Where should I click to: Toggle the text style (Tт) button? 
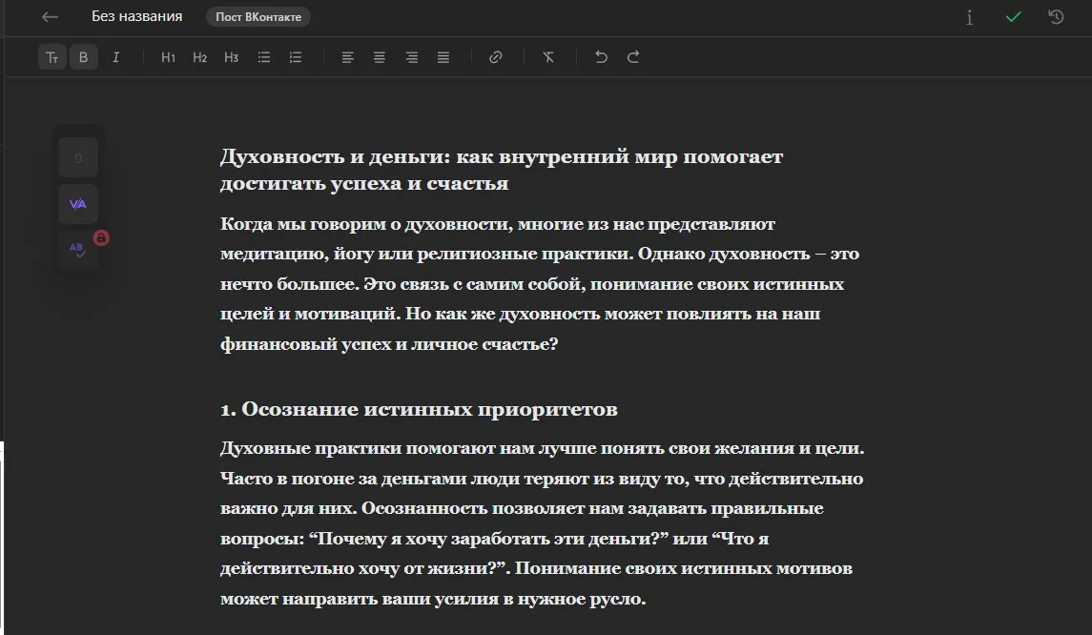tap(52, 57)
